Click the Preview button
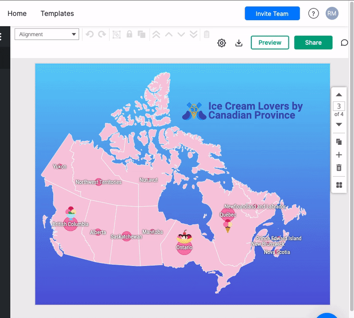354x318 pixels. point(270,43)
